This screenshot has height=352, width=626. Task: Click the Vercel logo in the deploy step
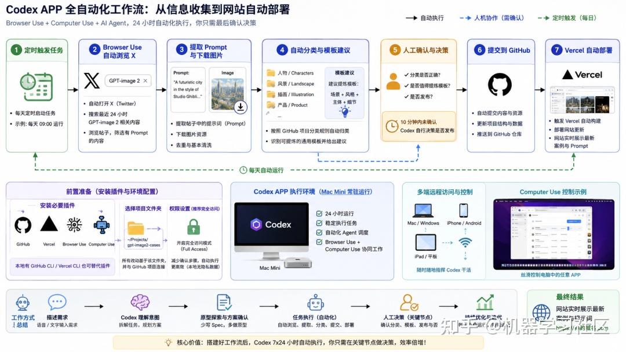point(582,75)
